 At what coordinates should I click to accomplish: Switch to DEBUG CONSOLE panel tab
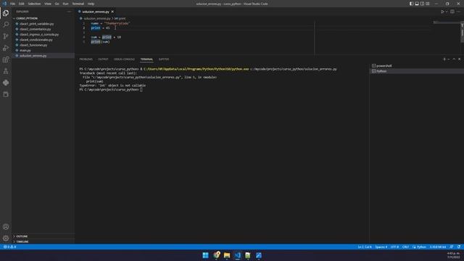[124, 59]
